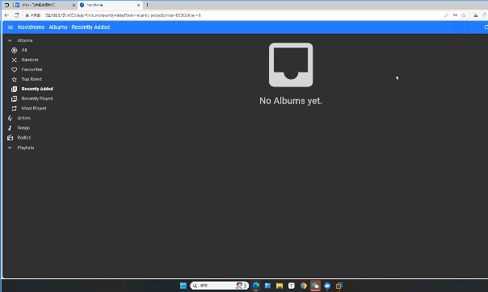
Task: Toggle the hamburger sidebar menu
Action: click(11, 27)
